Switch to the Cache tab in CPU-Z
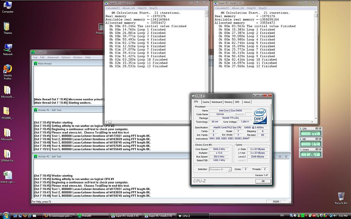This screenshot has height=219, width=351. (206, 102)
